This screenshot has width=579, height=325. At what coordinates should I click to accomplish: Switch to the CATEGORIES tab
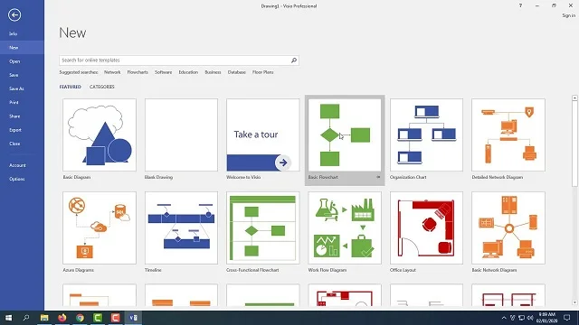click(102, 87)
